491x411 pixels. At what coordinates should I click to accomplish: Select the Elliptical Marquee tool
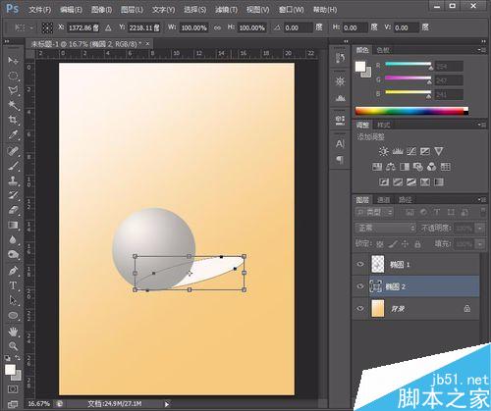coord(13,76)
